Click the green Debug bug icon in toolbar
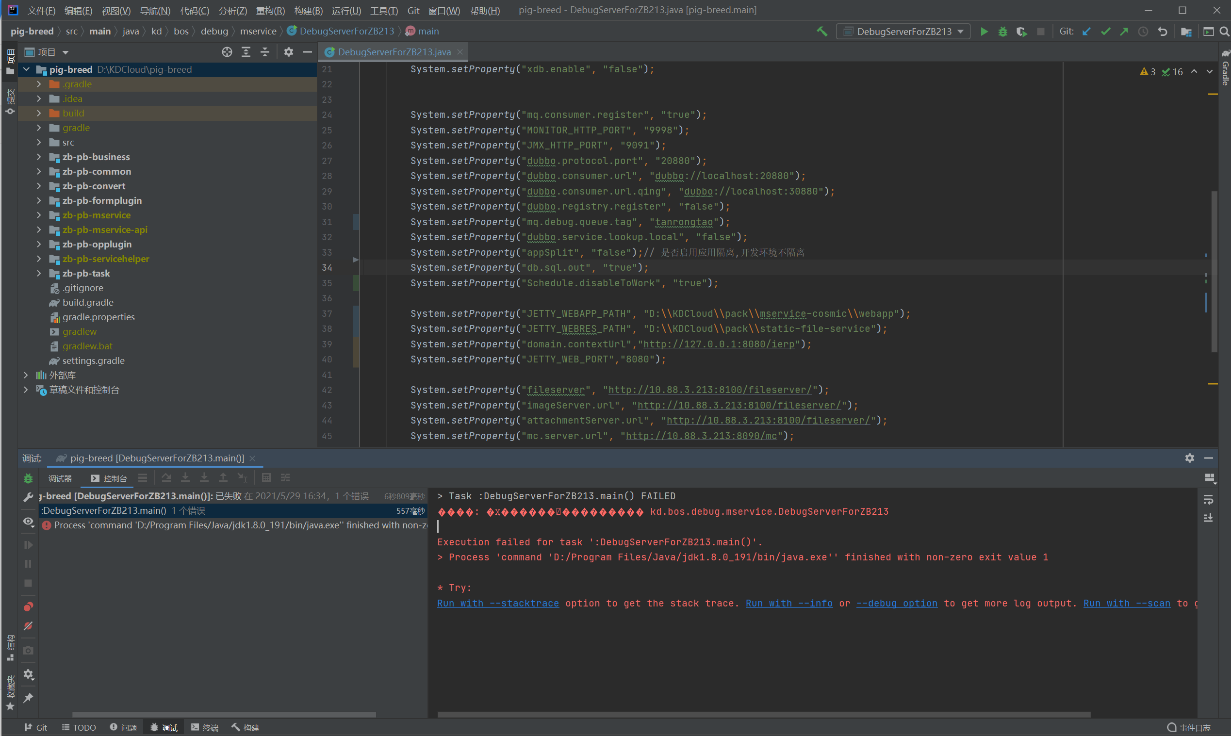 click(1002, 31)
